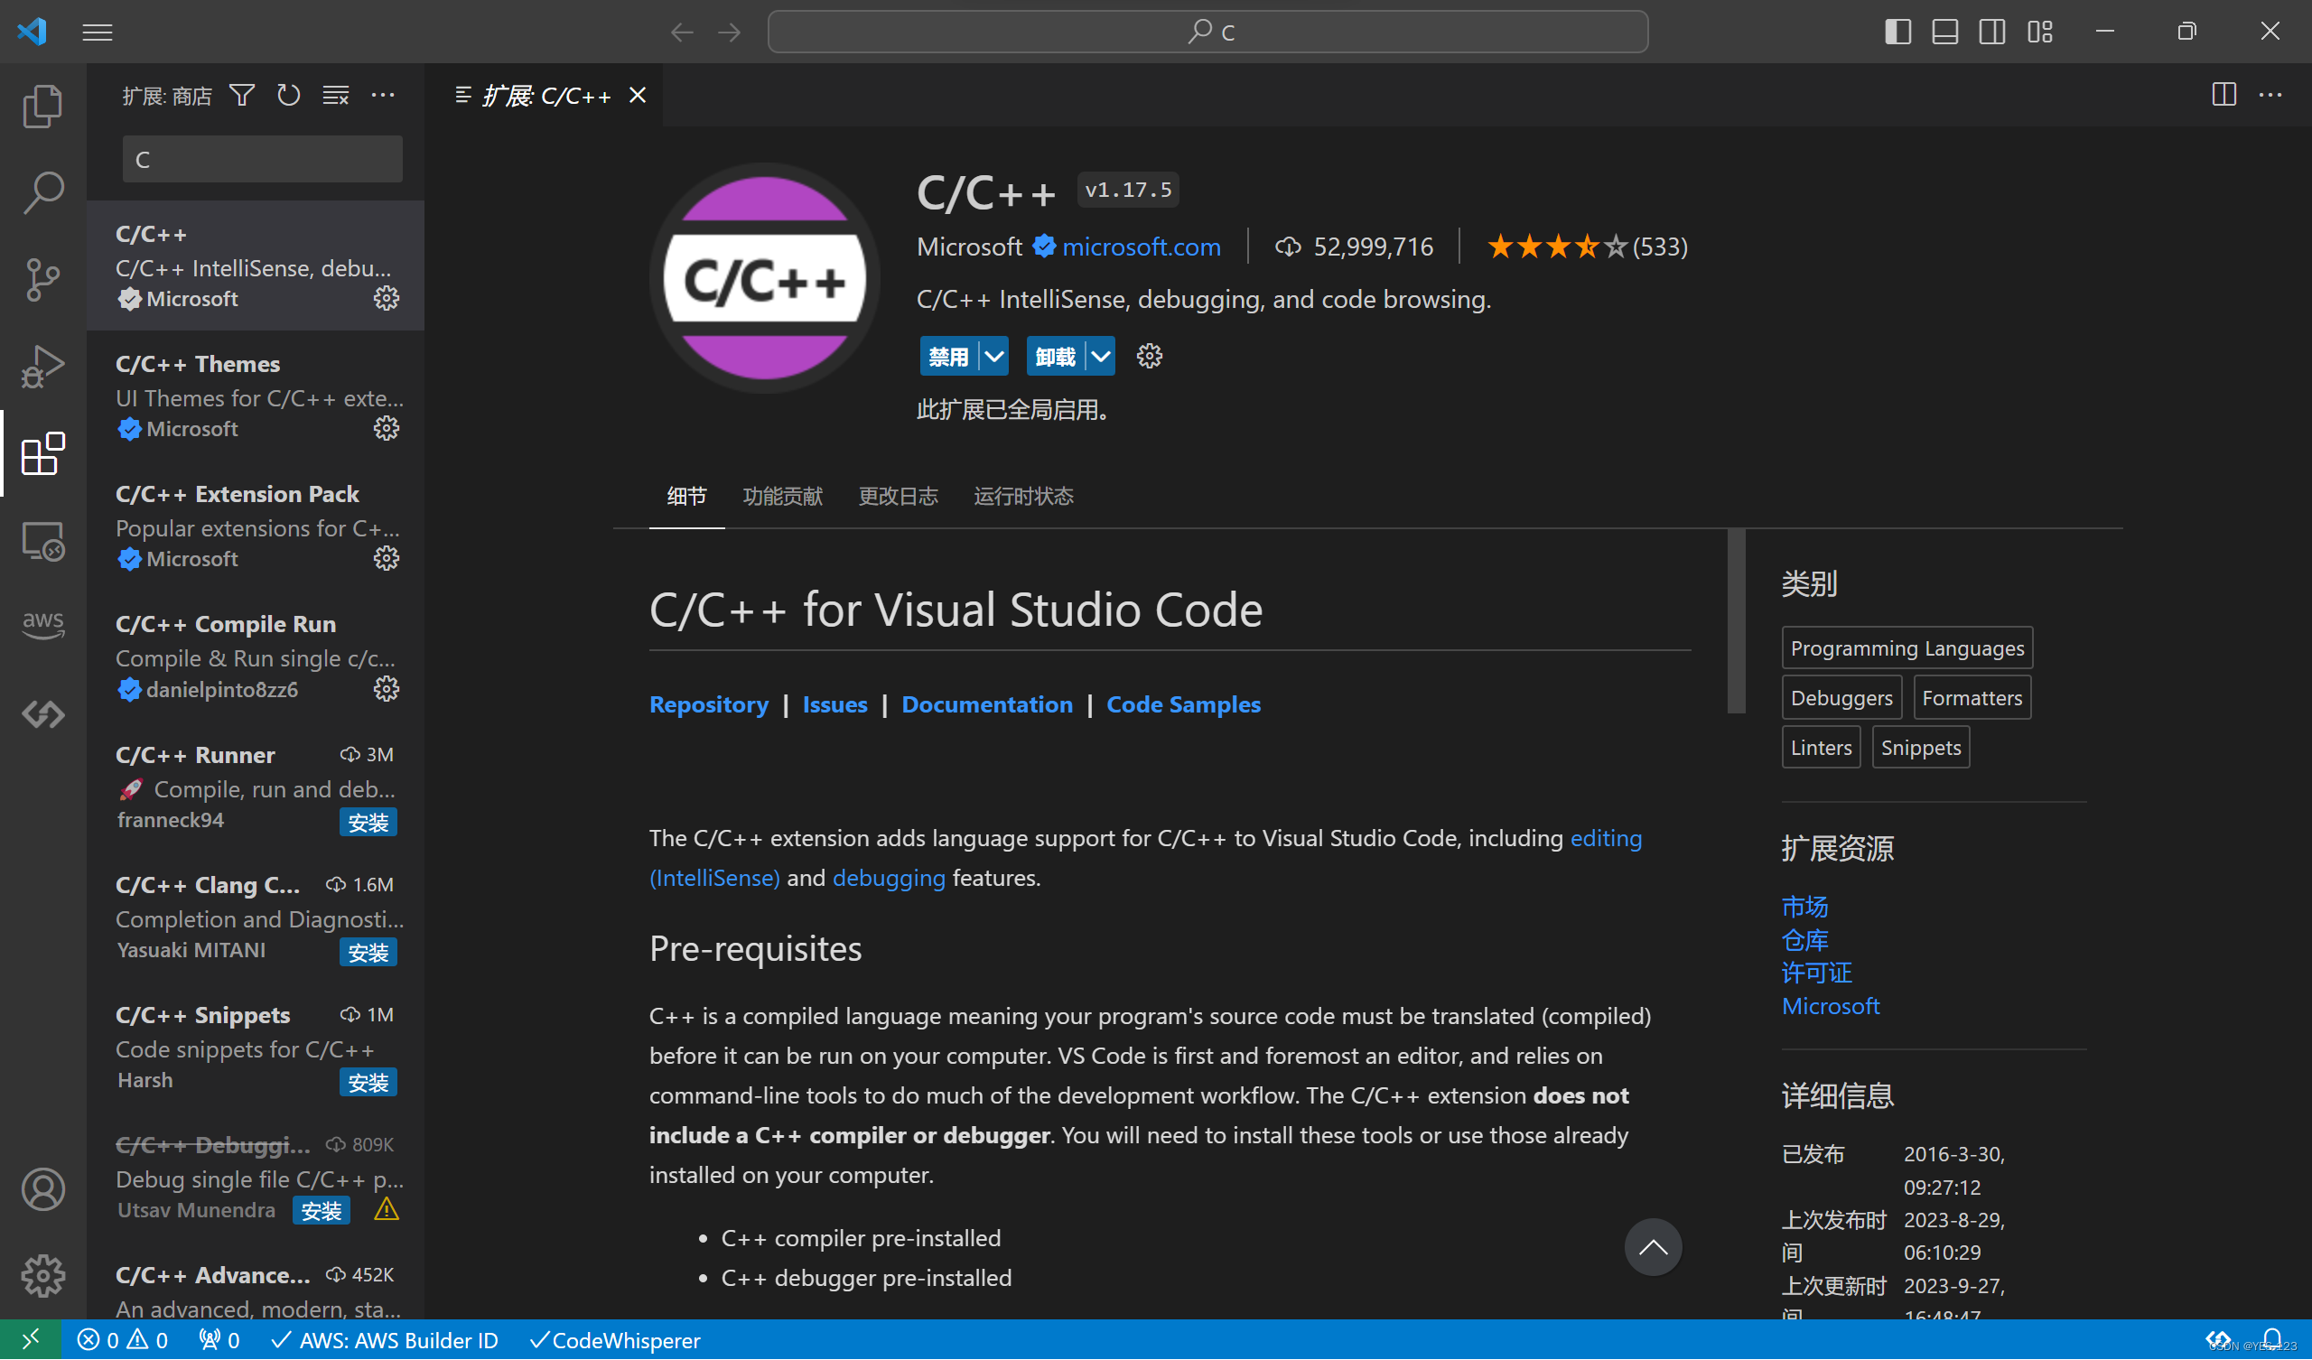The height and width of the screenshot is (1360, 2312).
Task: Select the 扩展: C/C++ editor tab
Action: 544,95
